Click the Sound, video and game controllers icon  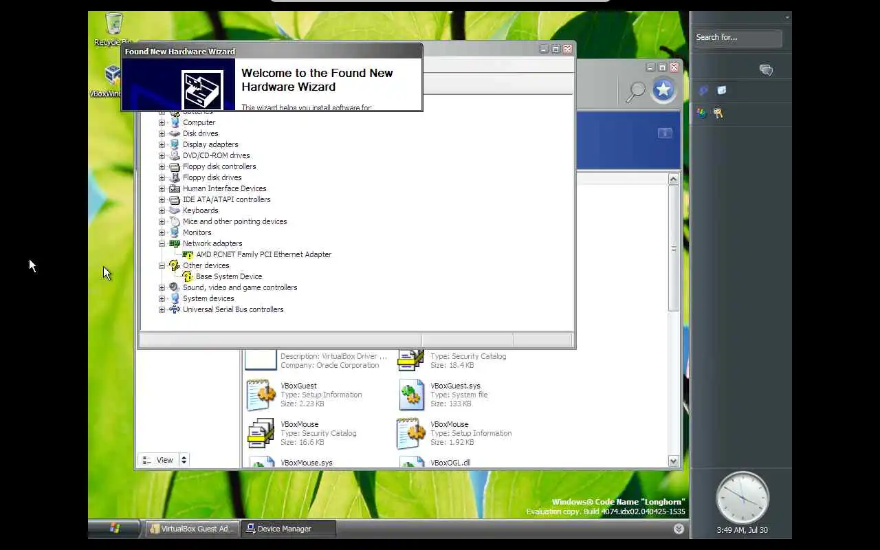pyautogui.click(x=175, y=287)
